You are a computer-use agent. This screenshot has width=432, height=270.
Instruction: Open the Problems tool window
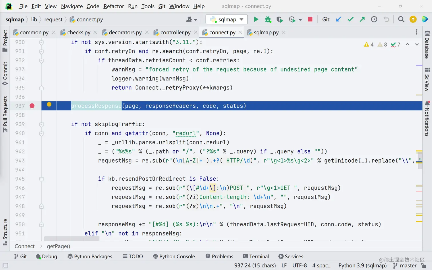[x=219, y=257]
